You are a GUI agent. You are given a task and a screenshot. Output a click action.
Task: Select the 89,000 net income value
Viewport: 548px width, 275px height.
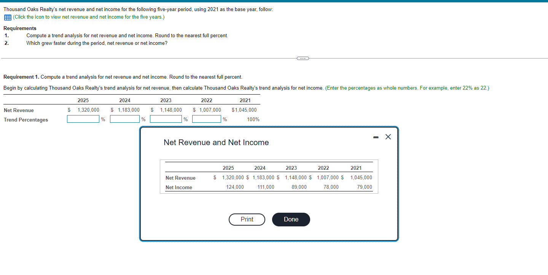299,187
